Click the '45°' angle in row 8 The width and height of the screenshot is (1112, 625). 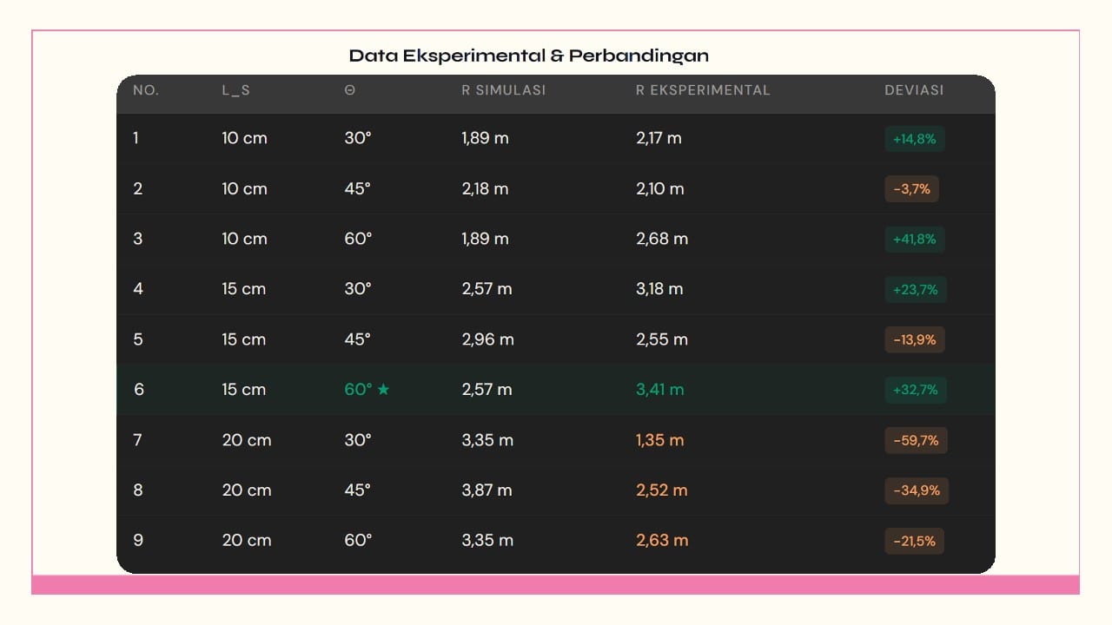(358, 490)
